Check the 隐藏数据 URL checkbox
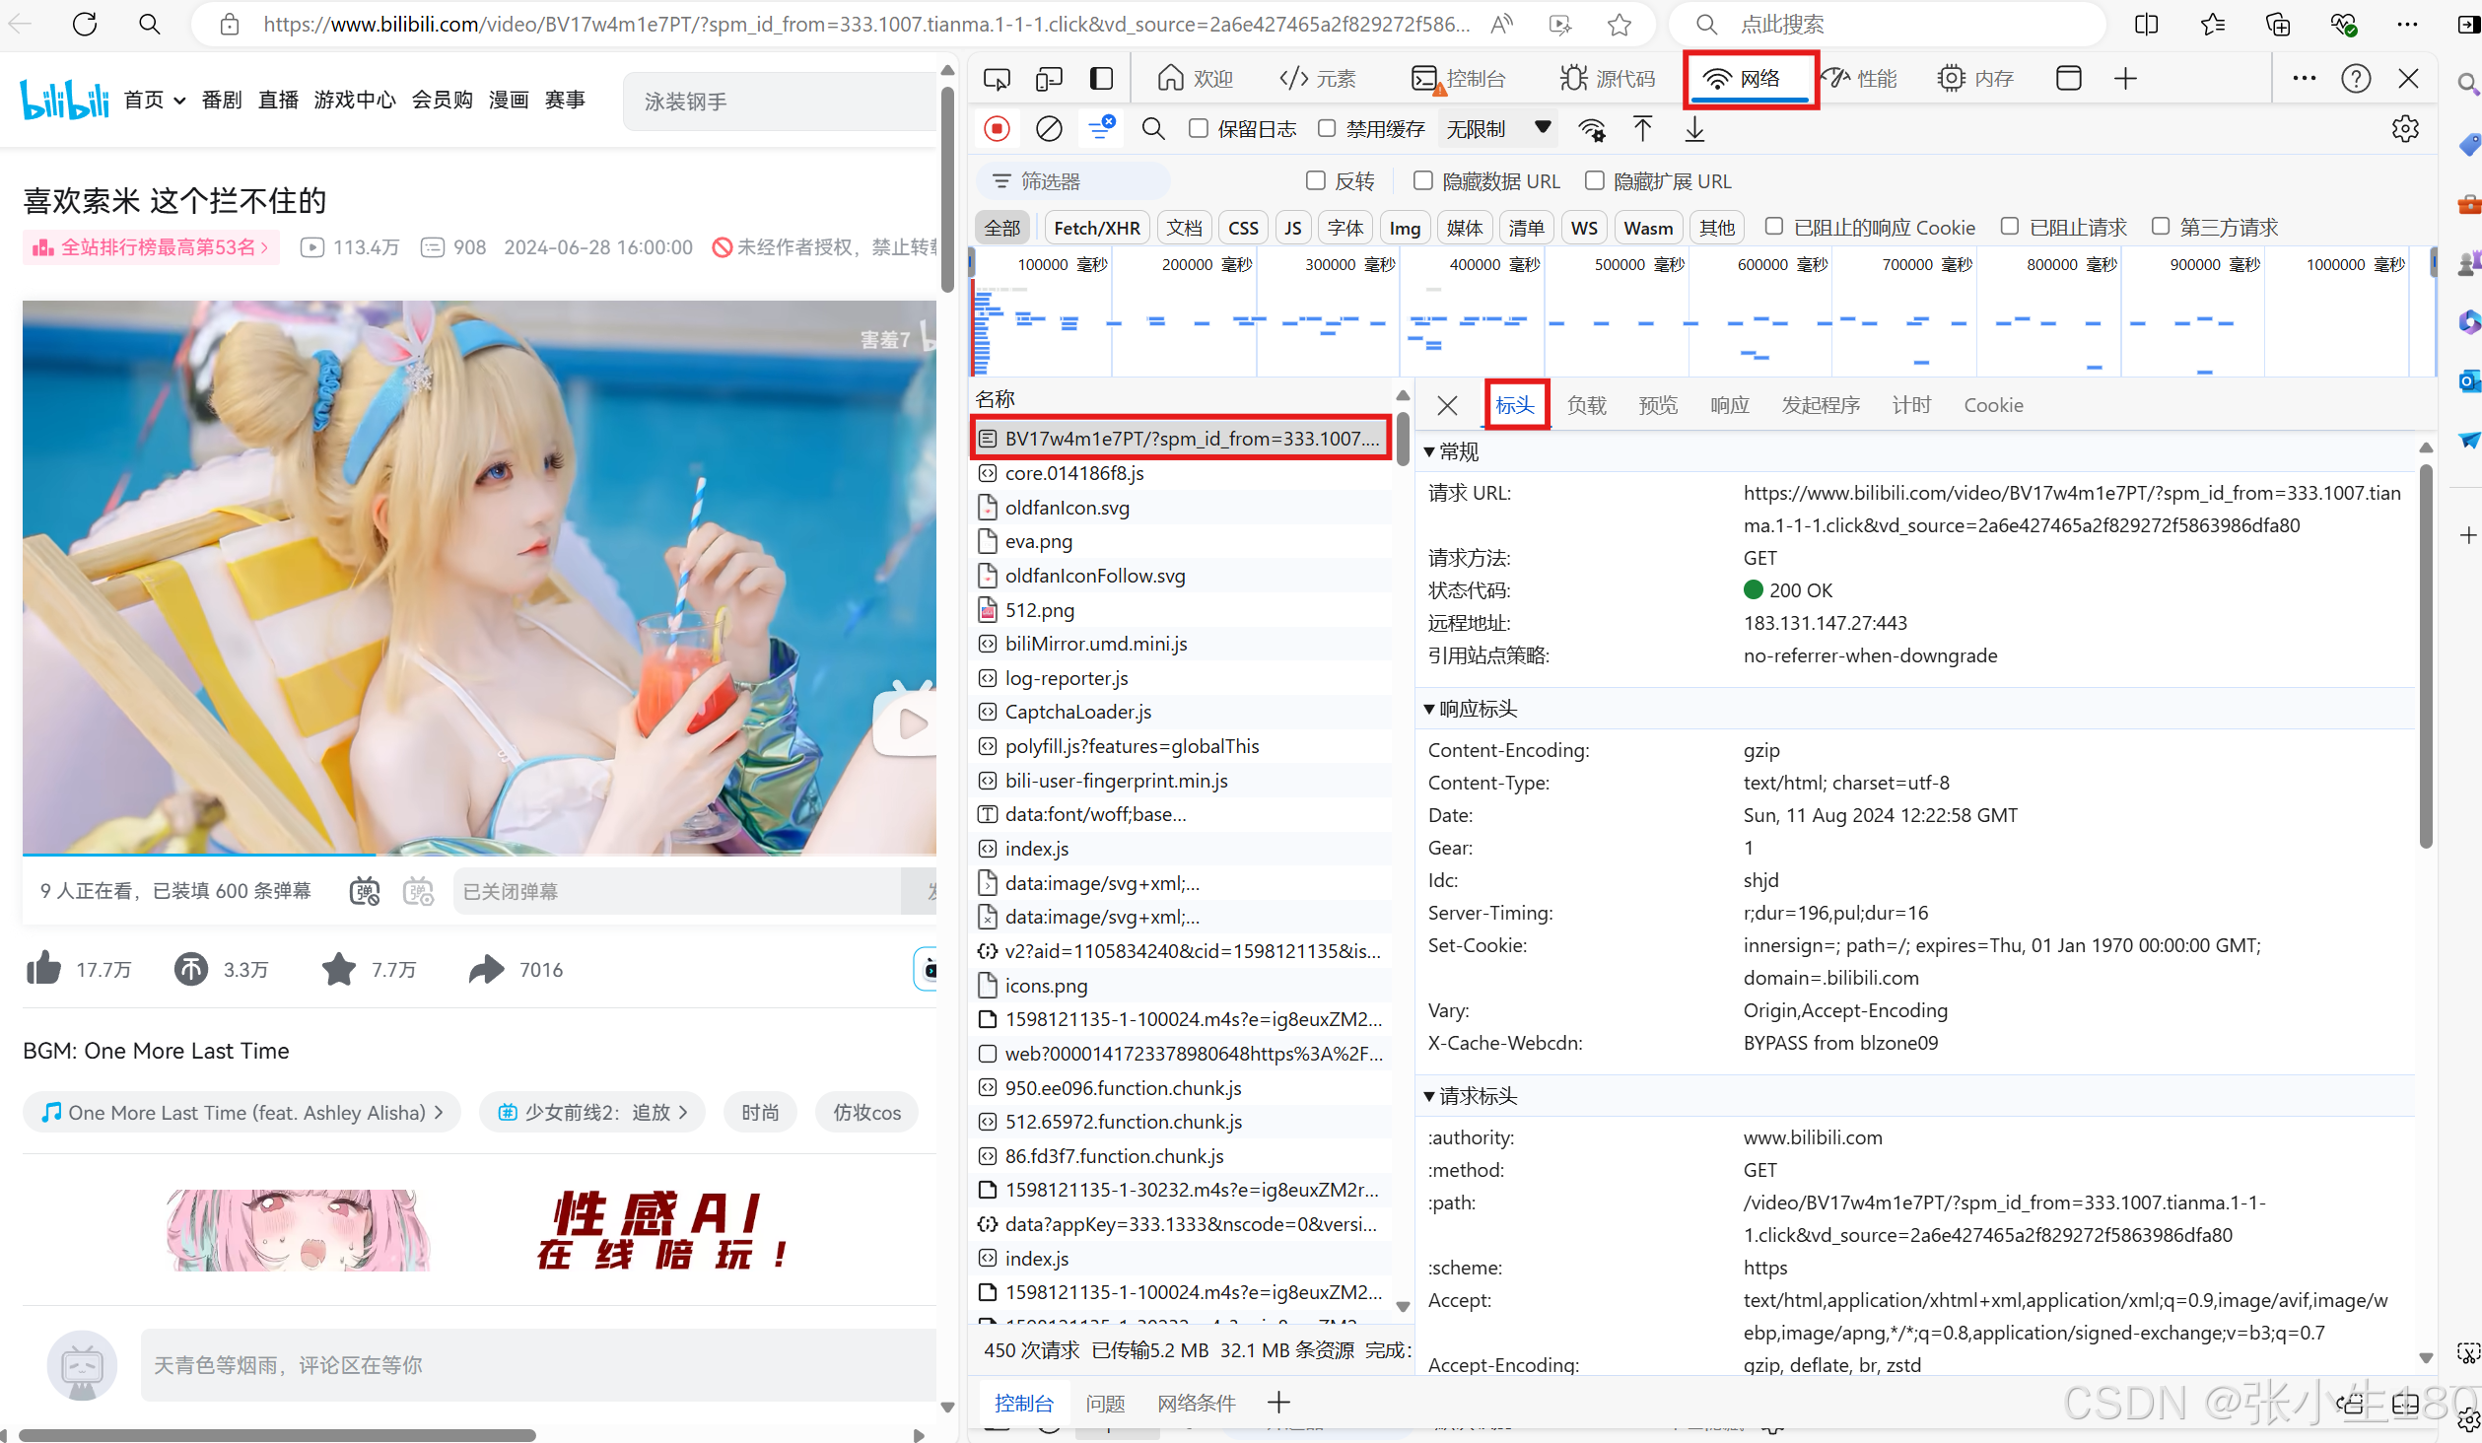The image size is (2482, 1443). click(1422, 180)
